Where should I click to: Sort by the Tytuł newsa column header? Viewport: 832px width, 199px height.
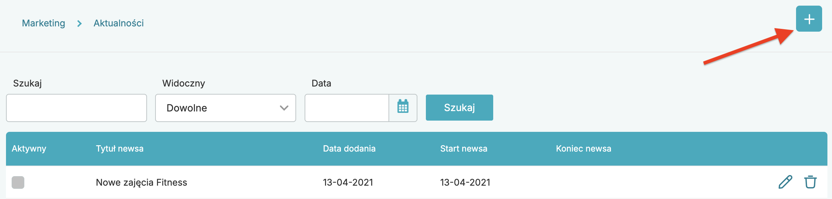(120, 149)
